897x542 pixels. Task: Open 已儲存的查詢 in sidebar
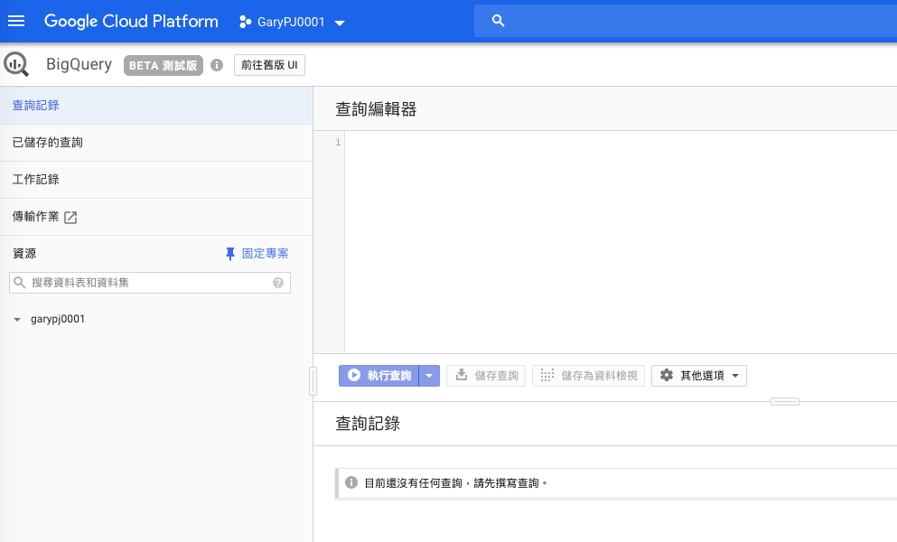click(156, 143)
